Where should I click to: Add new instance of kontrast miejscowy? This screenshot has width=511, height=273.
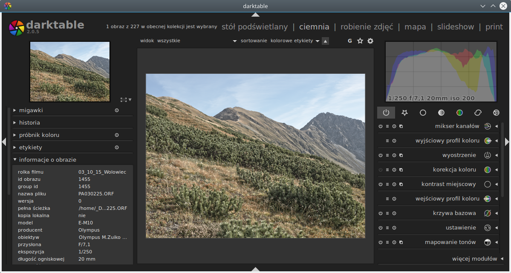[x=401, y=184]
